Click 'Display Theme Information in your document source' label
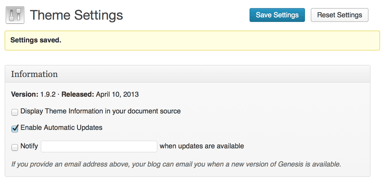Image resolution: width=387 pixels, height=185 pixels. point(101,111)
